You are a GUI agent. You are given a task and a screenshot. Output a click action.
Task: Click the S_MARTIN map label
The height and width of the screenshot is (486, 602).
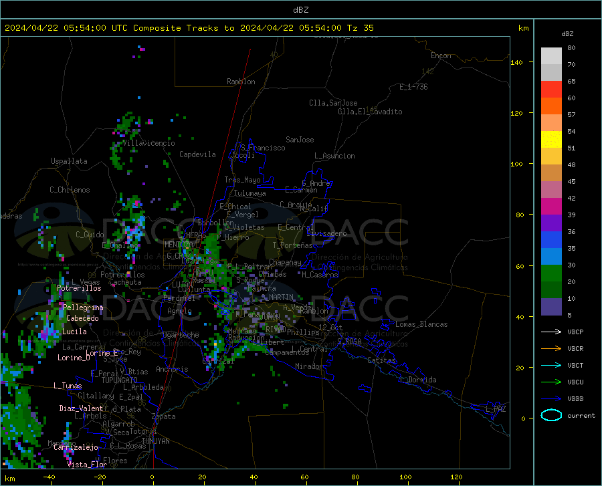pos(277,297)
